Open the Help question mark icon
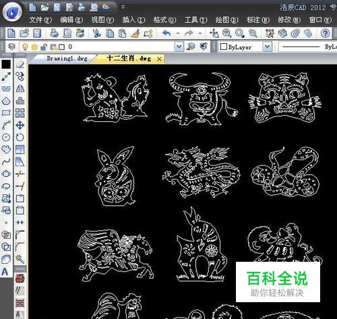This screenshot has width=337, height=319. (325, 34)
